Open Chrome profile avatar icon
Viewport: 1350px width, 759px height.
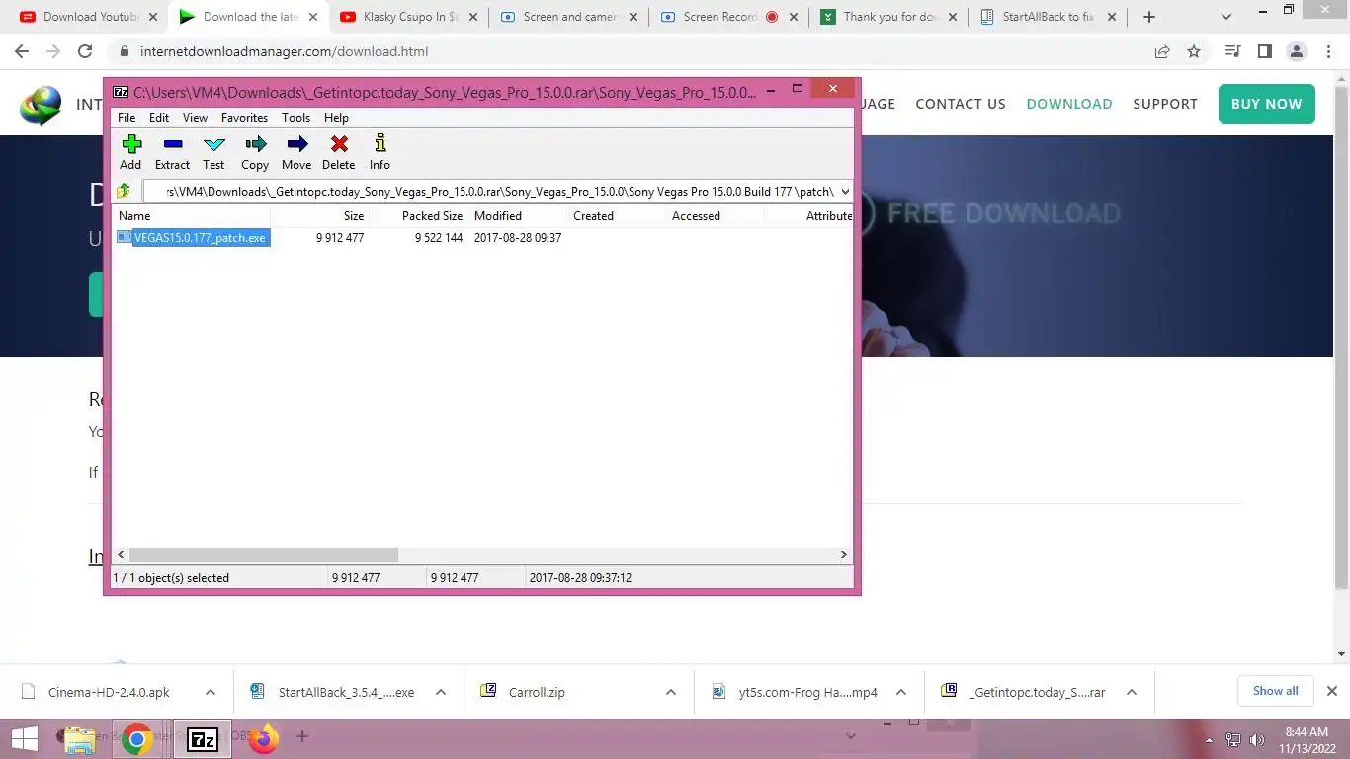(x=1296, y=51)
